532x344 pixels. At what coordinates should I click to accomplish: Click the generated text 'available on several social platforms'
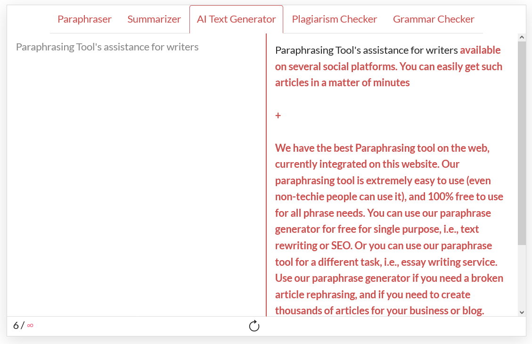coord(388,58)
